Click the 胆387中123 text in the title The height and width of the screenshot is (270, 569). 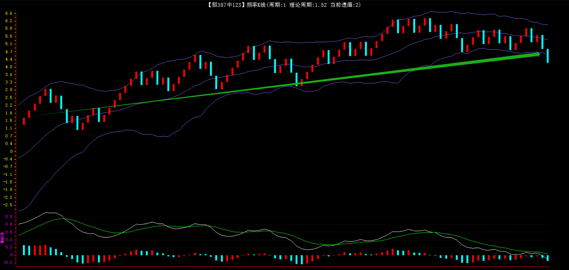pyautogui.click(x=226, y=5)
